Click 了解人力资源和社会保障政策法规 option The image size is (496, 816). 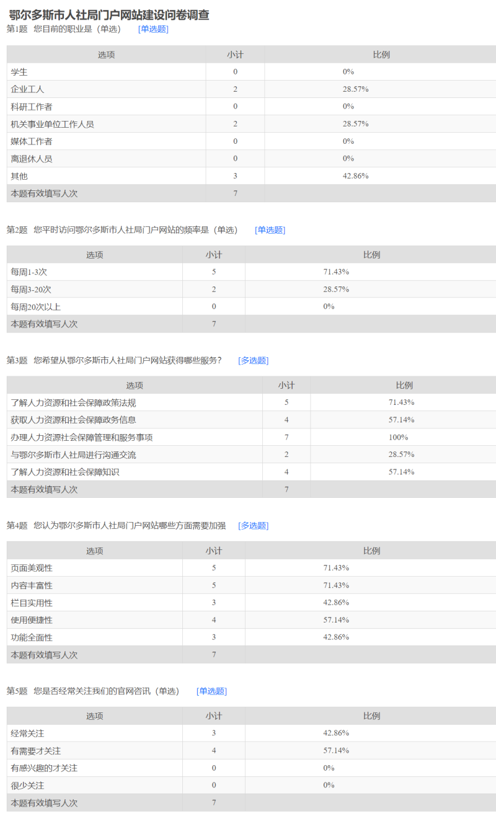pyautogui.click(x=73, y=402)
